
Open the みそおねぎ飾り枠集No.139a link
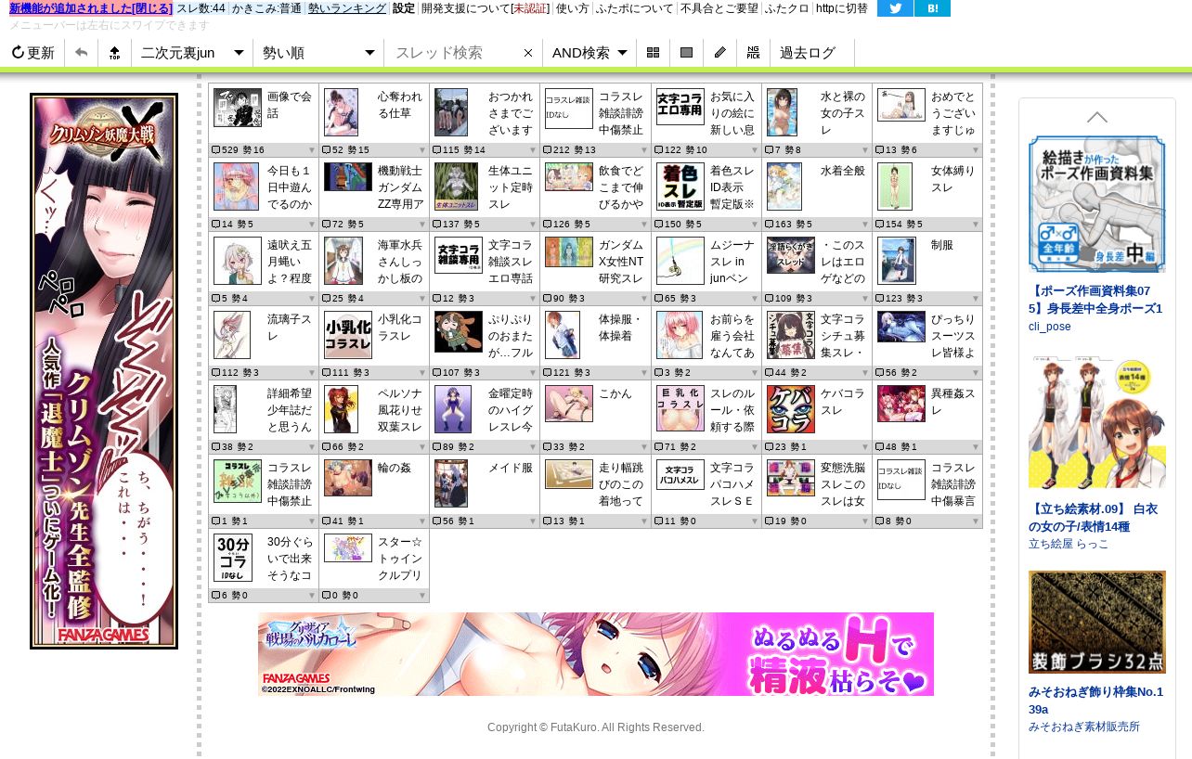tap(1095, 701)
